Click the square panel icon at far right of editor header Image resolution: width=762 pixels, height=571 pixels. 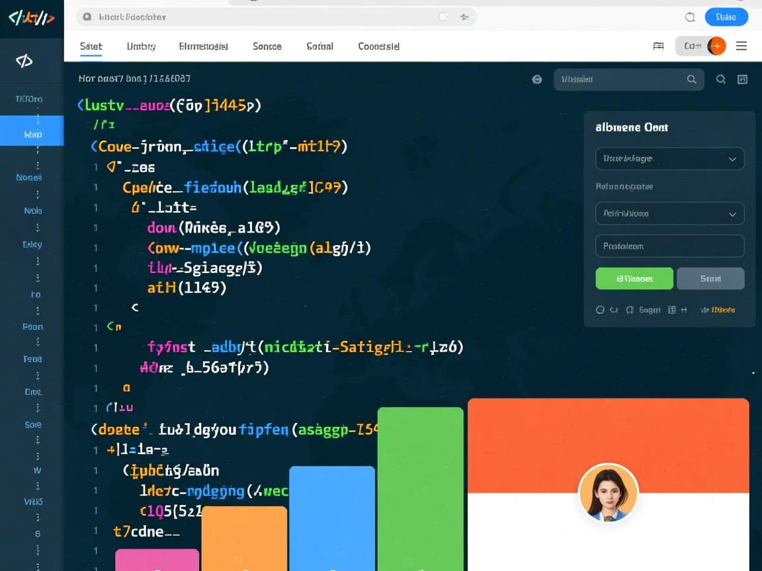(x=742, y=79)
